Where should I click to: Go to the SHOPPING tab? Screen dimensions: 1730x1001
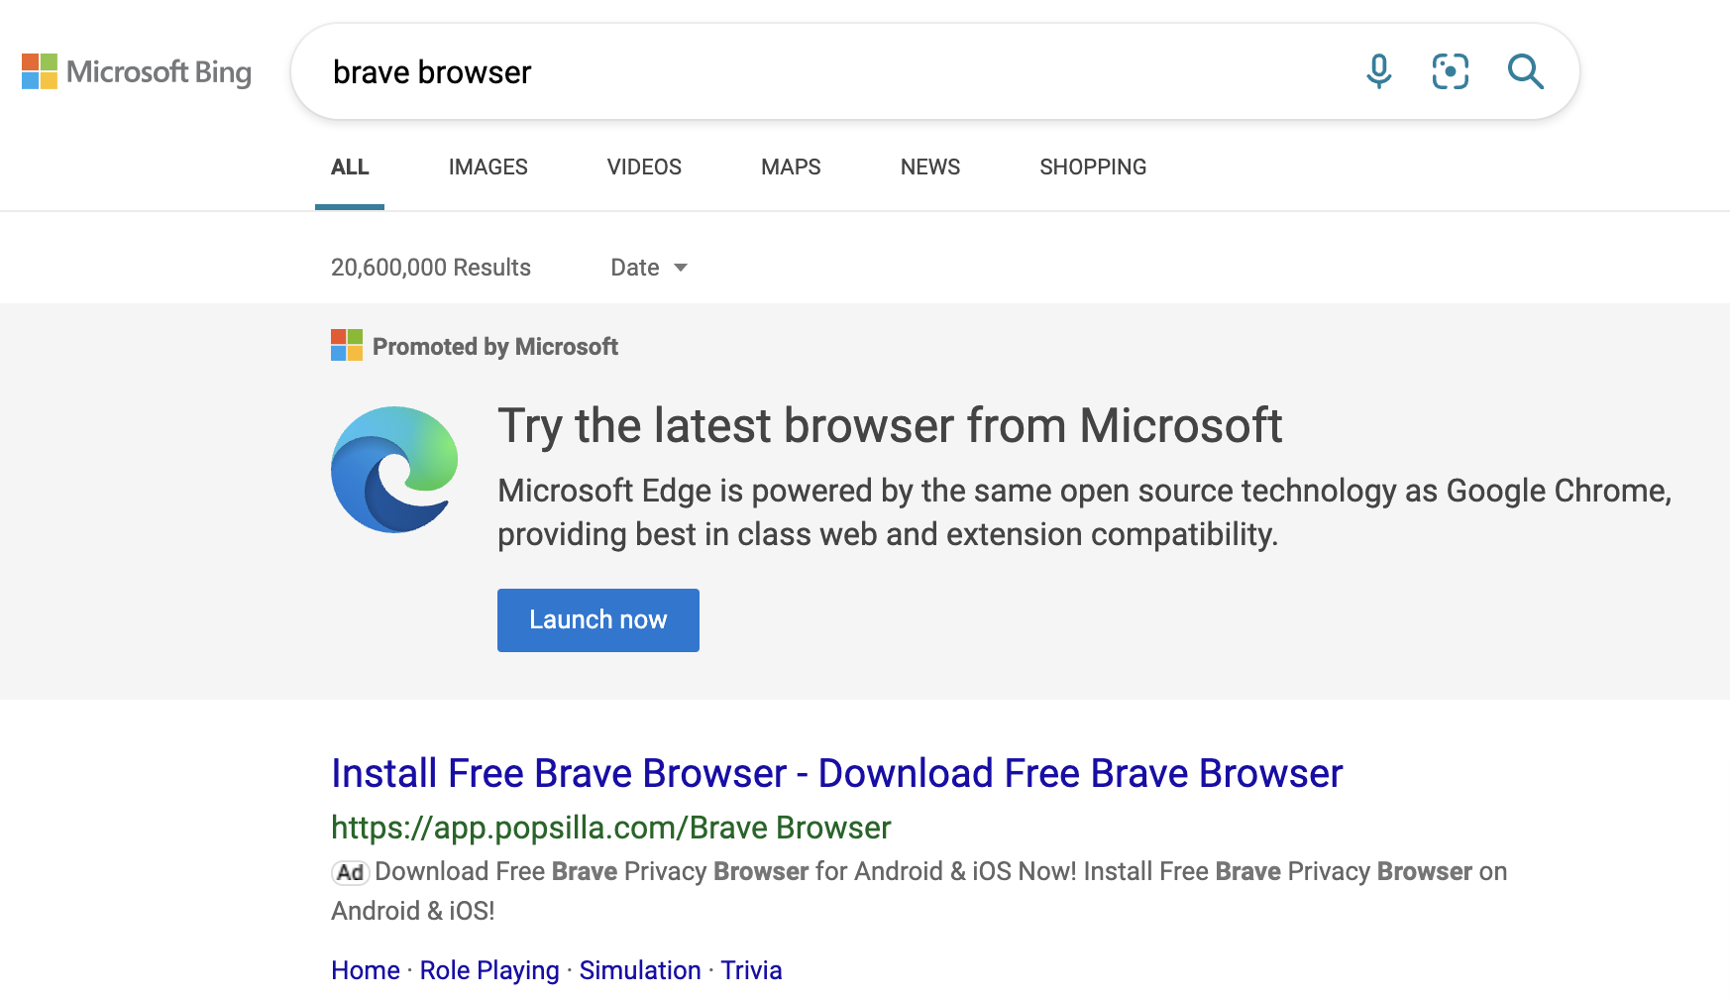tap(1093, 167)
